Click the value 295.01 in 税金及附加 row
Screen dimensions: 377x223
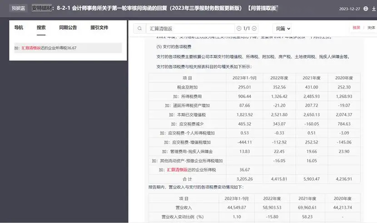click(244, 87)
